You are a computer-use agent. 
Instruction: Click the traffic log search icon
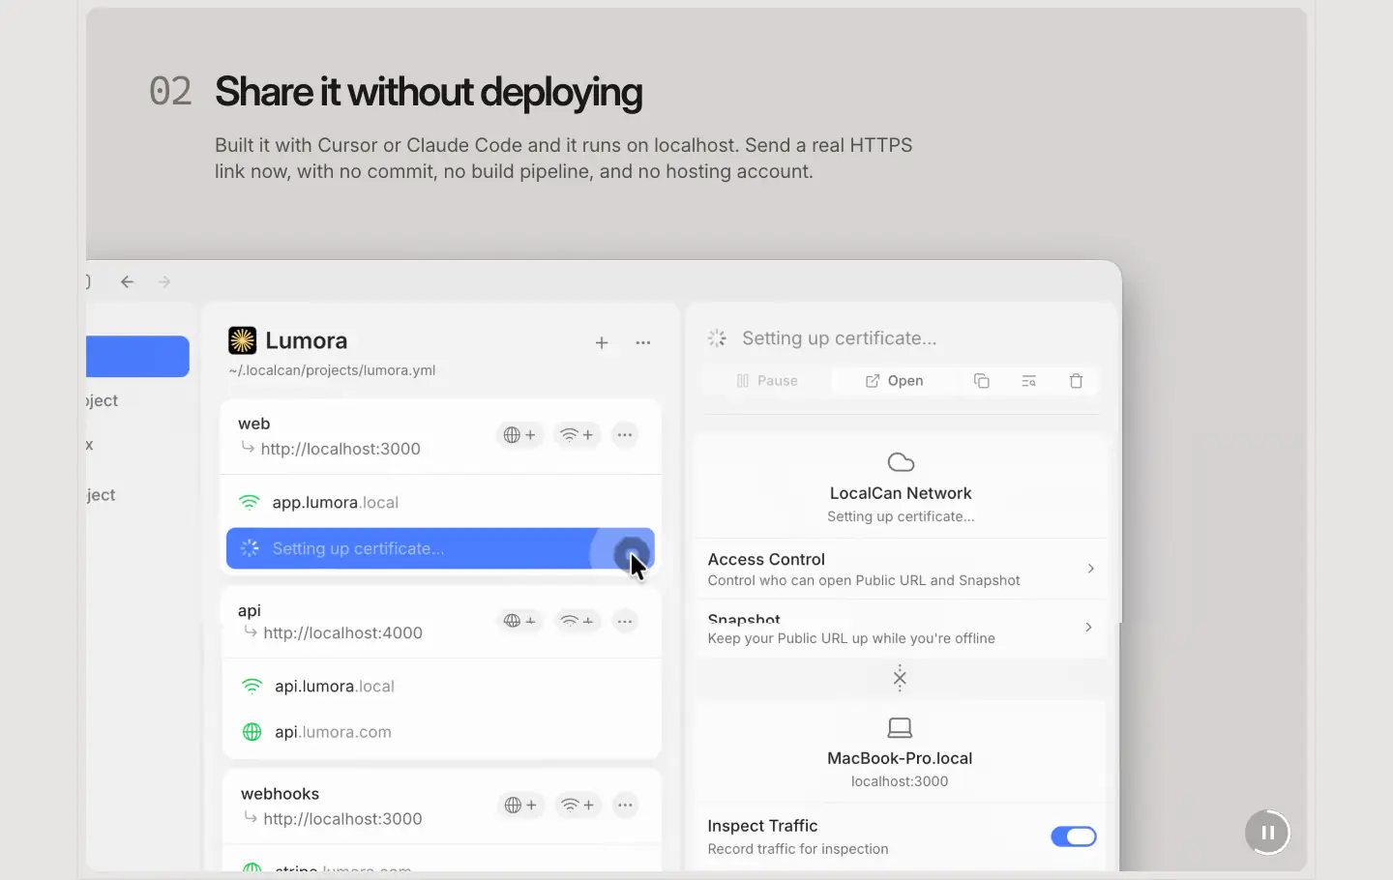point(1028,381)
